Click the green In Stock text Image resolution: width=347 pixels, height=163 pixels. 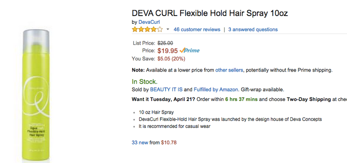[x=145, y=81]
